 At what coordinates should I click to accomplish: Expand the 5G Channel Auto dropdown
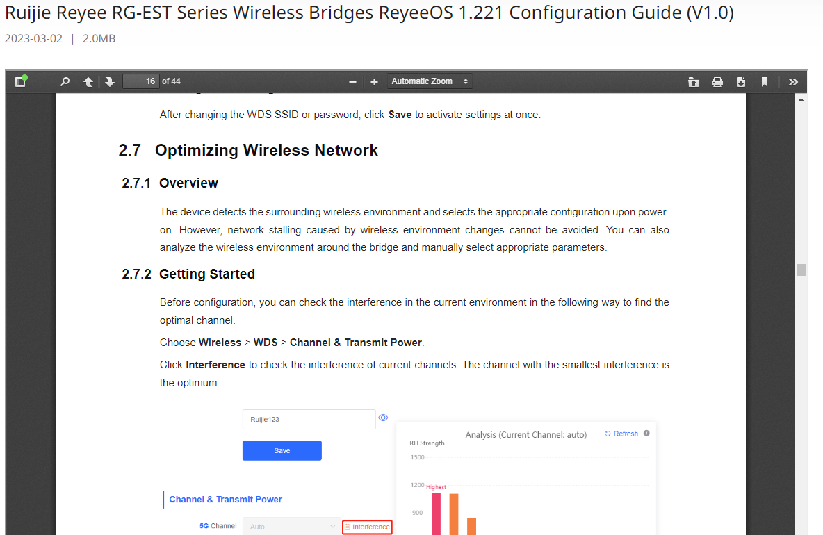(291, 526)
